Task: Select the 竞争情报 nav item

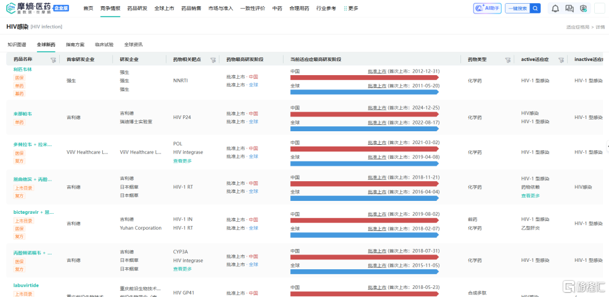Action: pos(110,8)
